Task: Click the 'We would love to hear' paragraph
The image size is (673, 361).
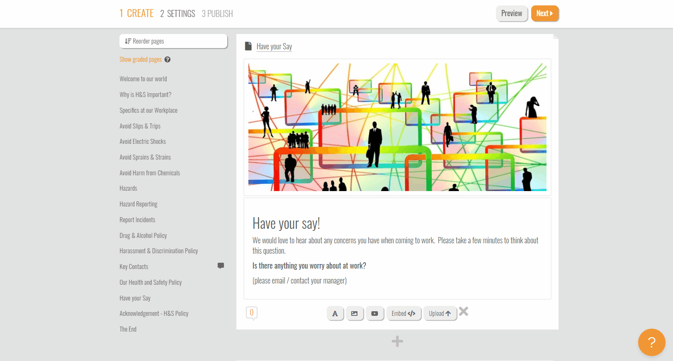Action: coord(396,246)
